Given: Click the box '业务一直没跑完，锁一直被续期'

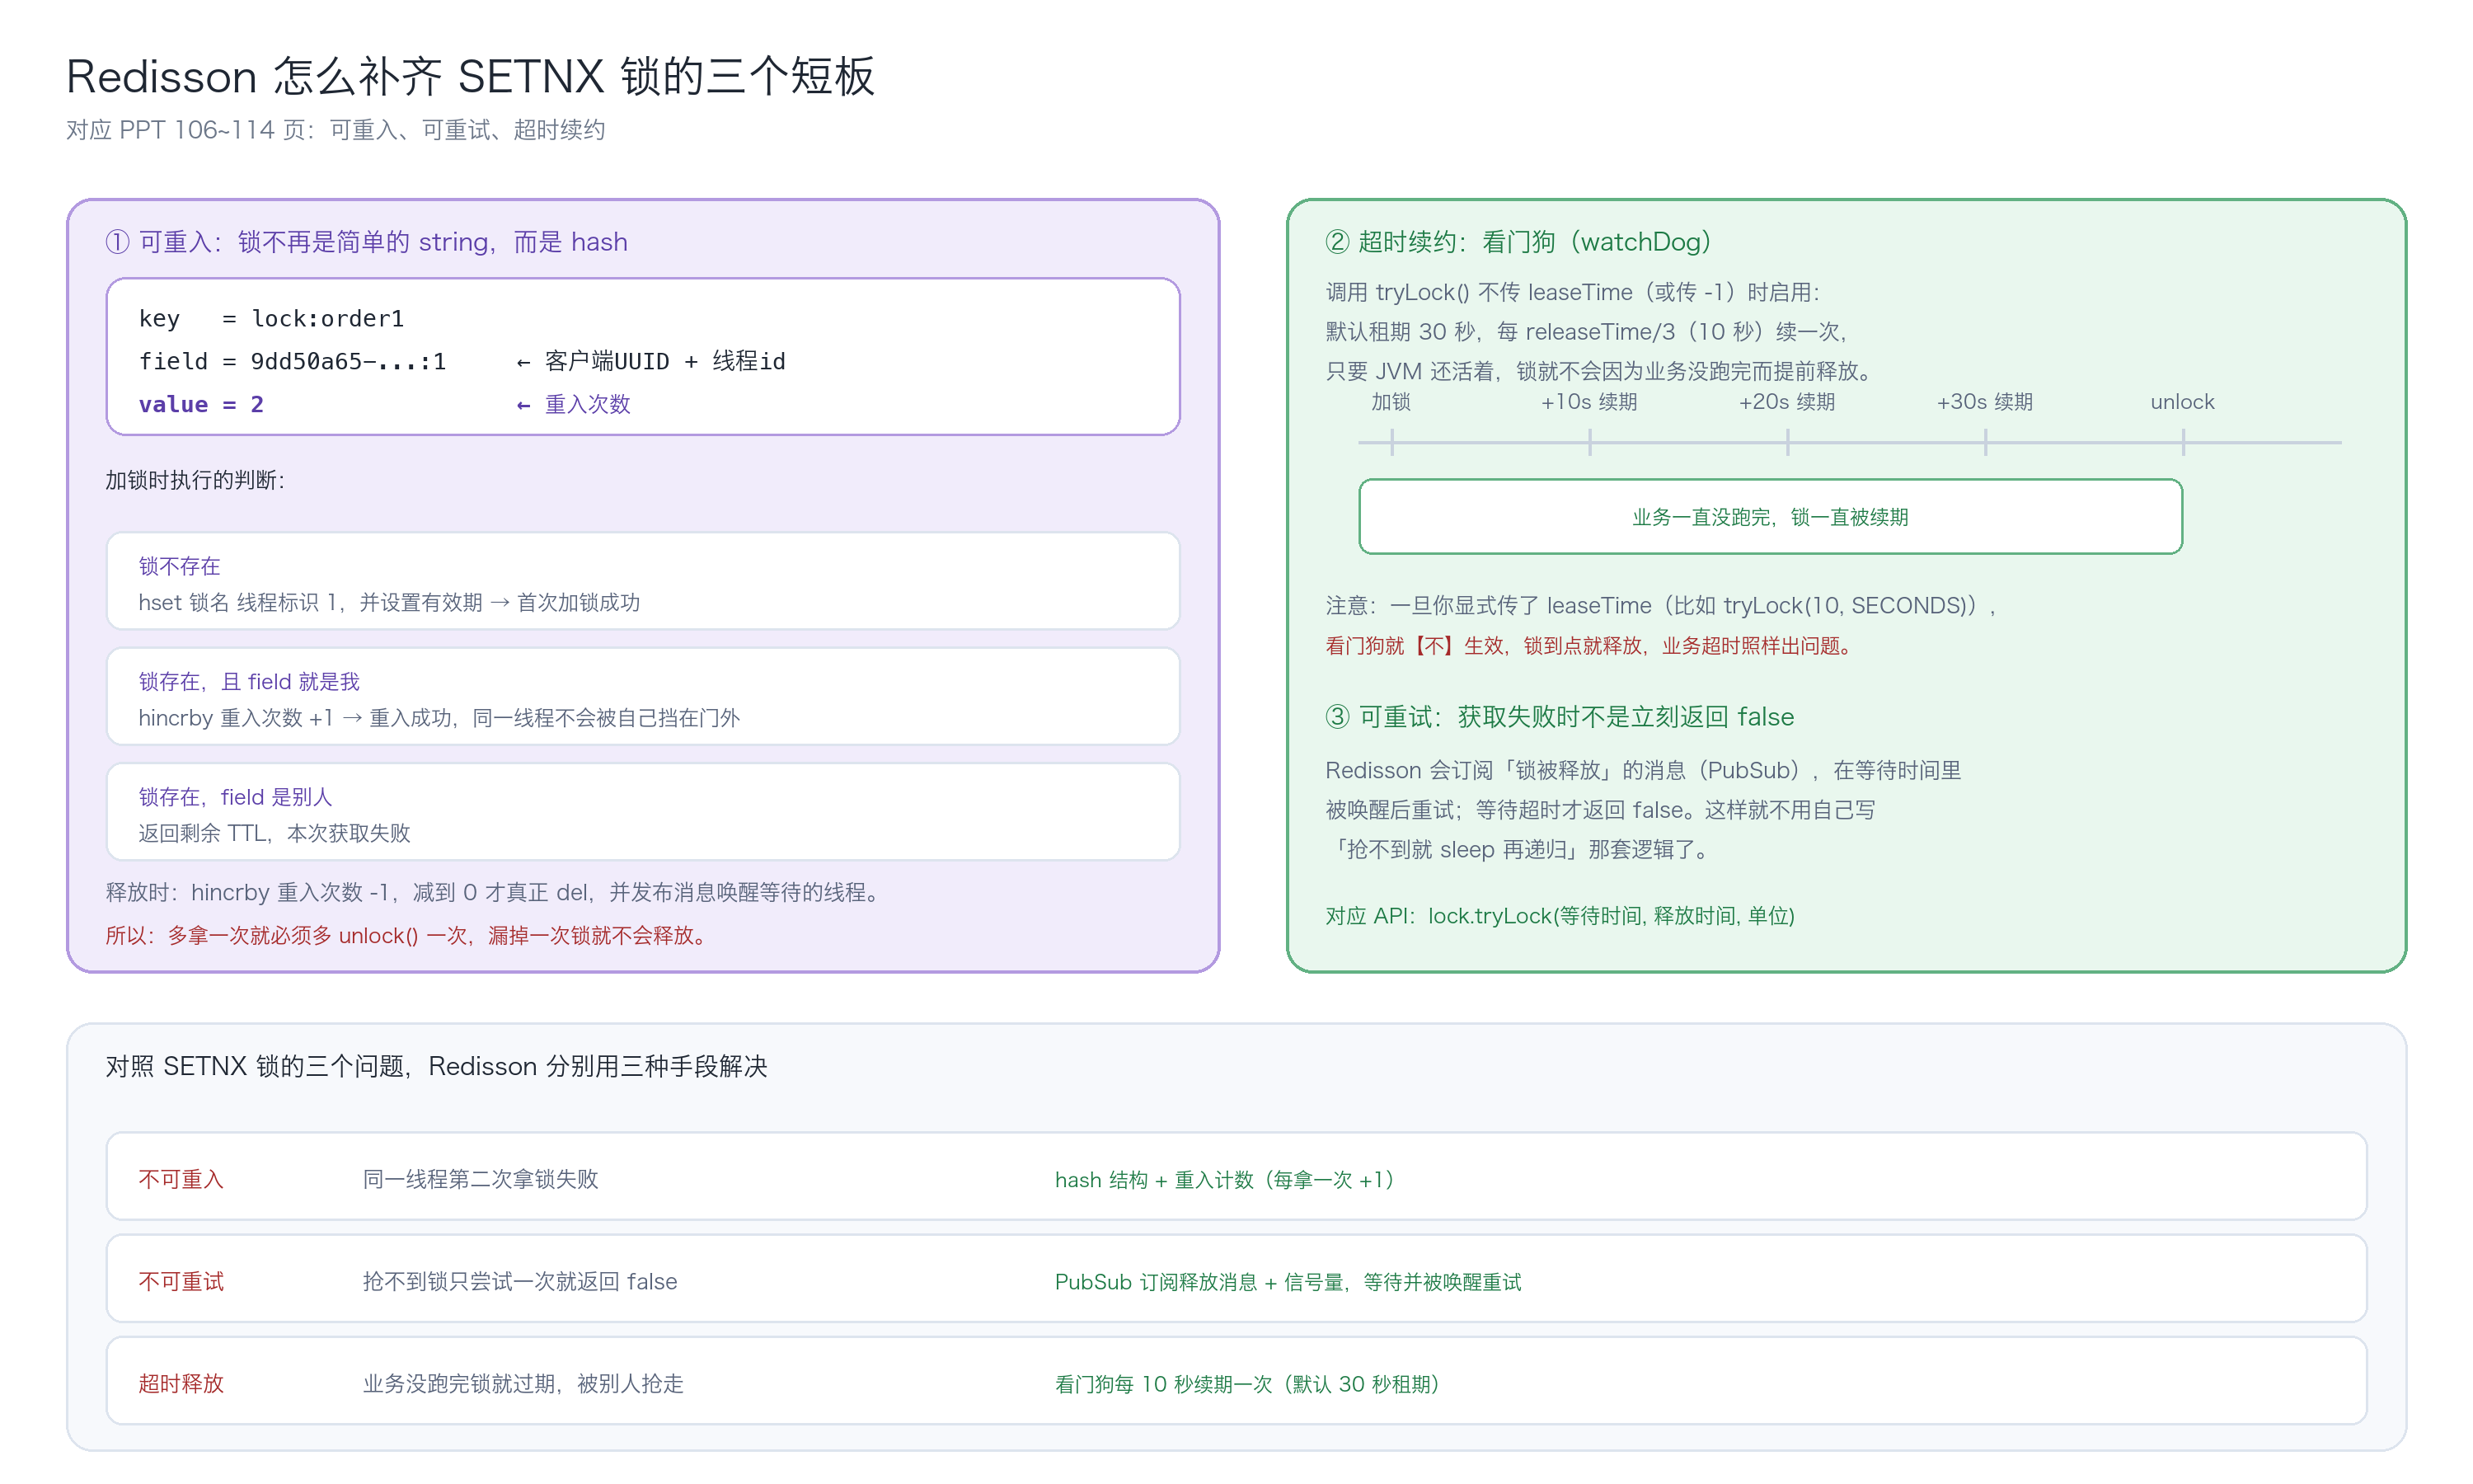Looking at the screenshot, I should pyautogui.click(x=1771, y=516).
